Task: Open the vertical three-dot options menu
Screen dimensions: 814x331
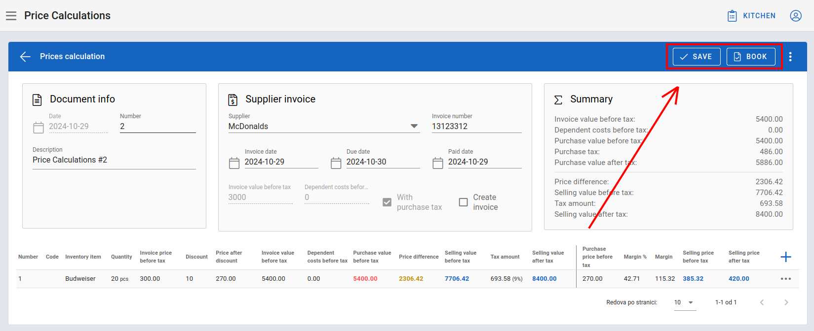Action: (x=790, y=57)
